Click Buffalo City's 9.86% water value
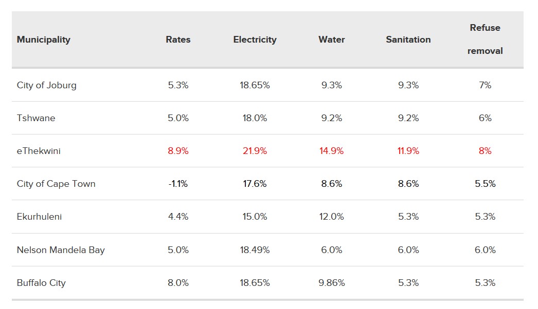Viewport: 538px width, 309px height. click(332, 283)
